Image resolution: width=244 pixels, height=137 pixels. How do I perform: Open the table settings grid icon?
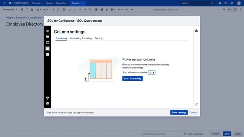click(47, 43)
